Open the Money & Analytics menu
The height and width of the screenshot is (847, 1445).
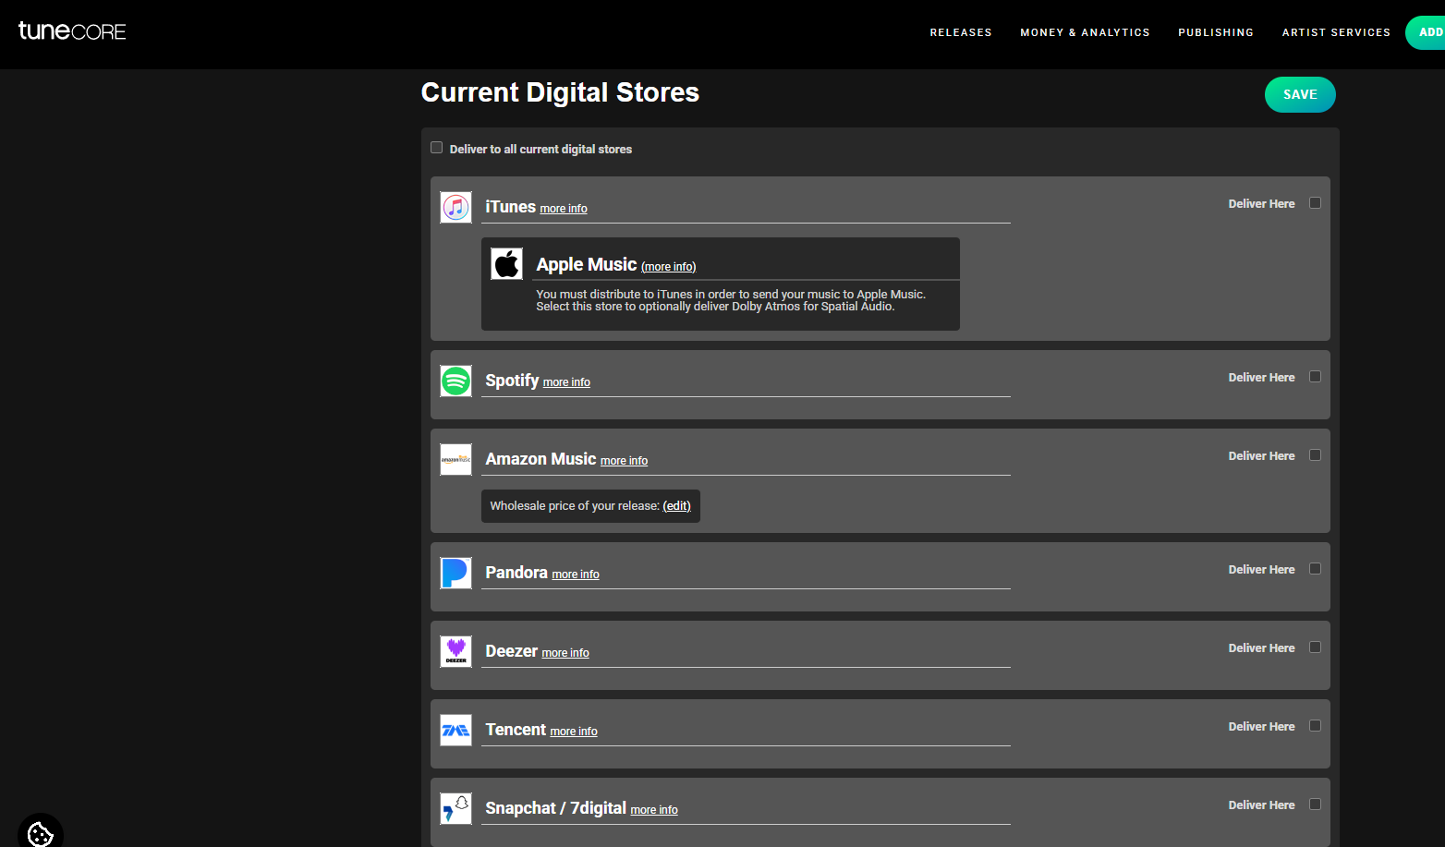(x=1085, y=32)
